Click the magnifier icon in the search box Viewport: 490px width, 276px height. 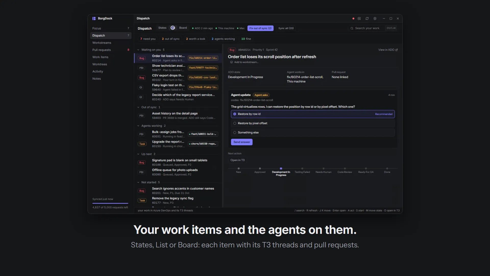click(352, 28)
